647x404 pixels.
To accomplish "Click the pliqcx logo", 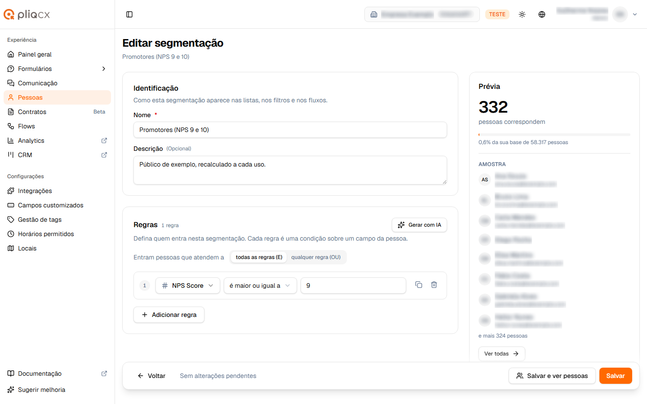I will tap(27, 14).
